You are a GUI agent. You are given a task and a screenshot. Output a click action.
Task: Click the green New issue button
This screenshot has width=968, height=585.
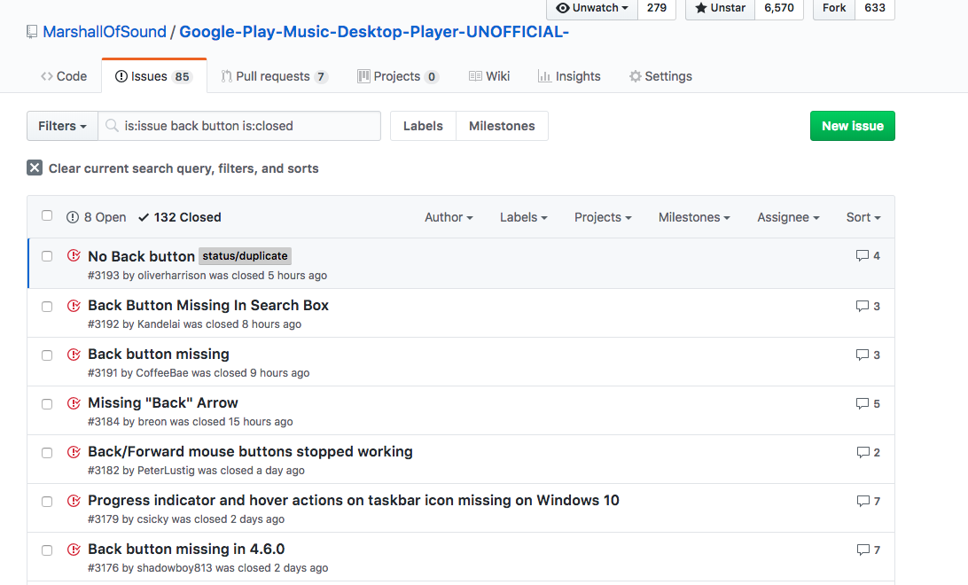(852, 126)
